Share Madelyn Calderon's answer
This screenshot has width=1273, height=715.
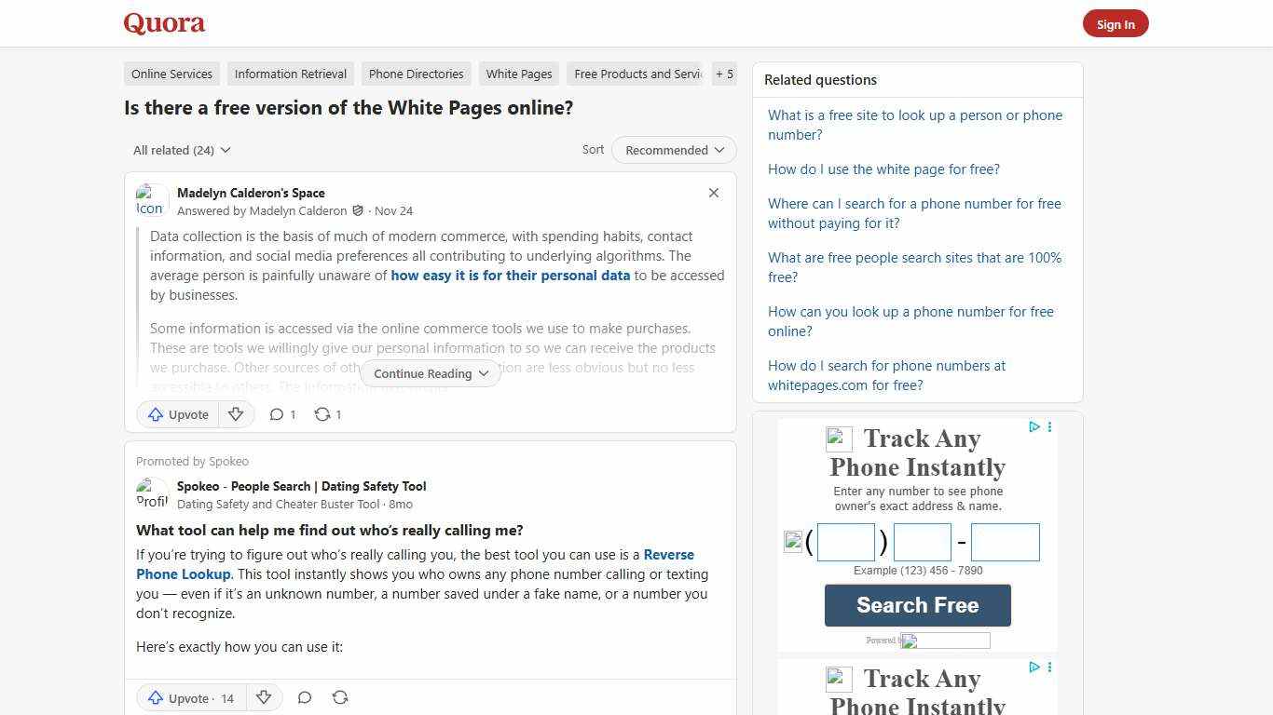[x=327, y=414]
